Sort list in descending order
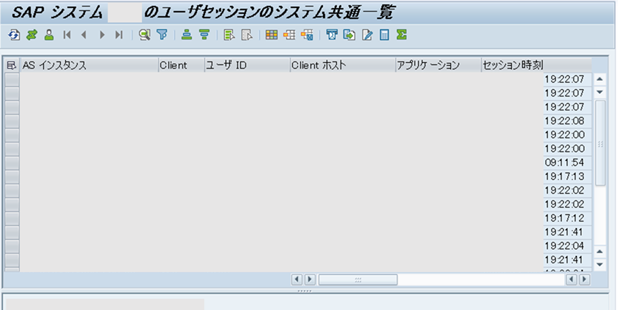 (x=204, y=35)
